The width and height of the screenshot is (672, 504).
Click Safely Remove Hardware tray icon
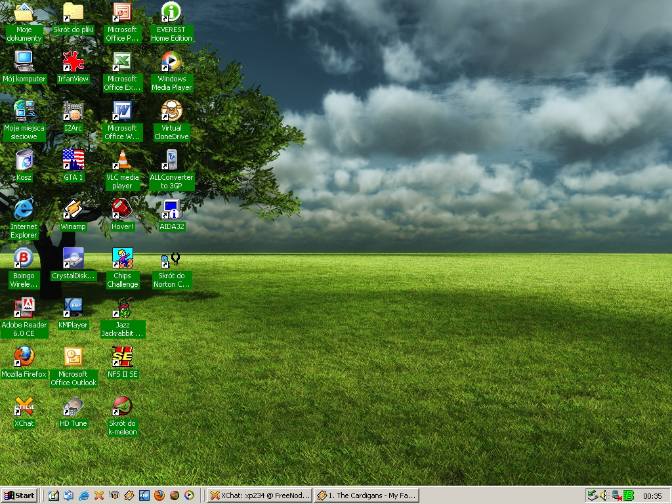593,496
